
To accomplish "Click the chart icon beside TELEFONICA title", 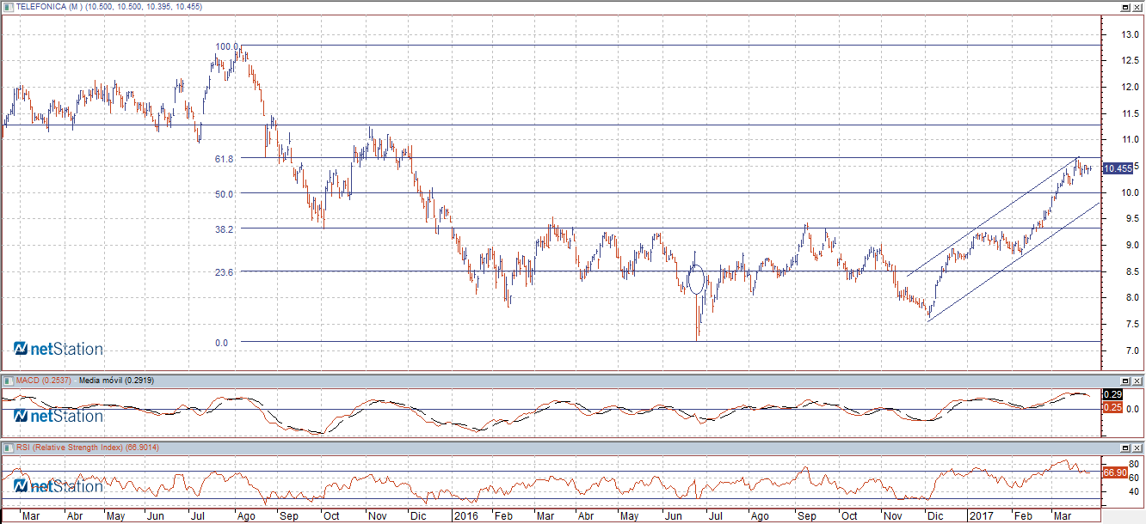I will point(8,7).
